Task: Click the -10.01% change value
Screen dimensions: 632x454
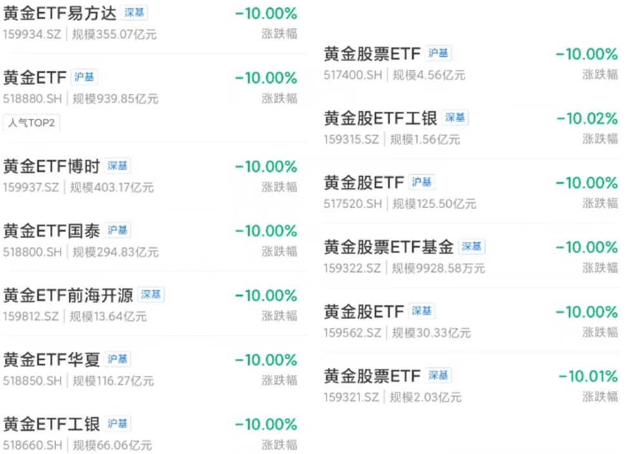Action: (x=588, y=376)
